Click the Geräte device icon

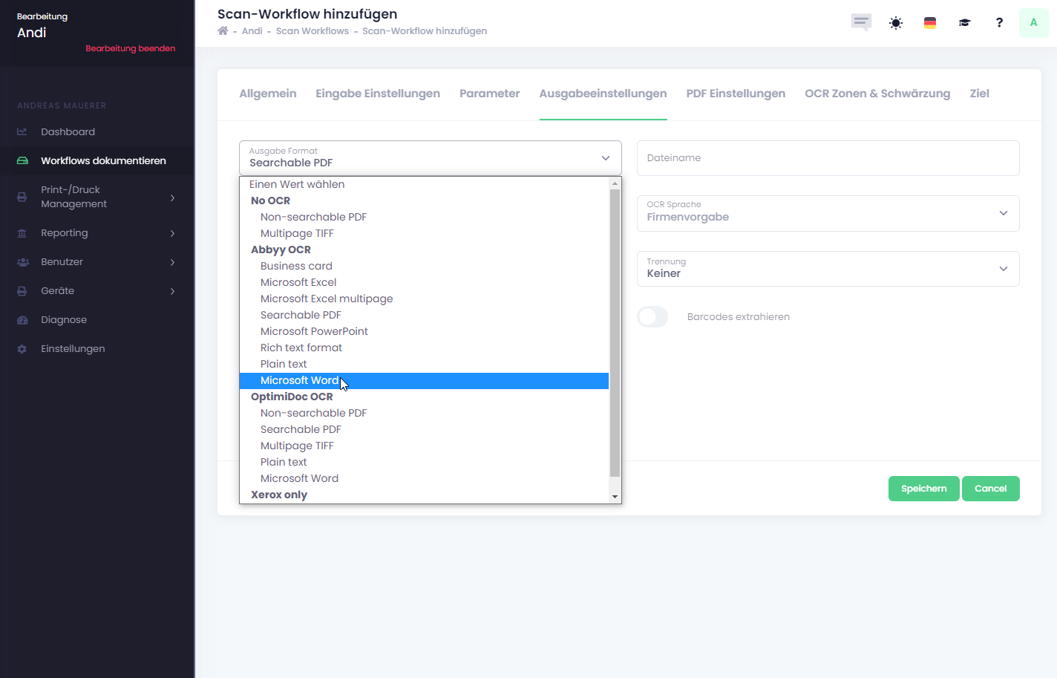22,291
